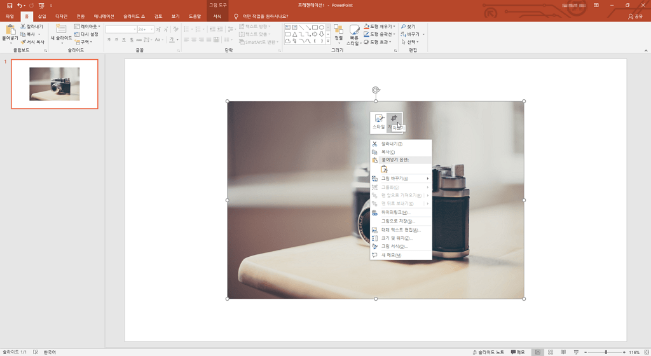Screen dimensions: 651x356
Task: Choose 새 메모(M) in context menu
Action: pyautogui.click(x=401, y=255)
